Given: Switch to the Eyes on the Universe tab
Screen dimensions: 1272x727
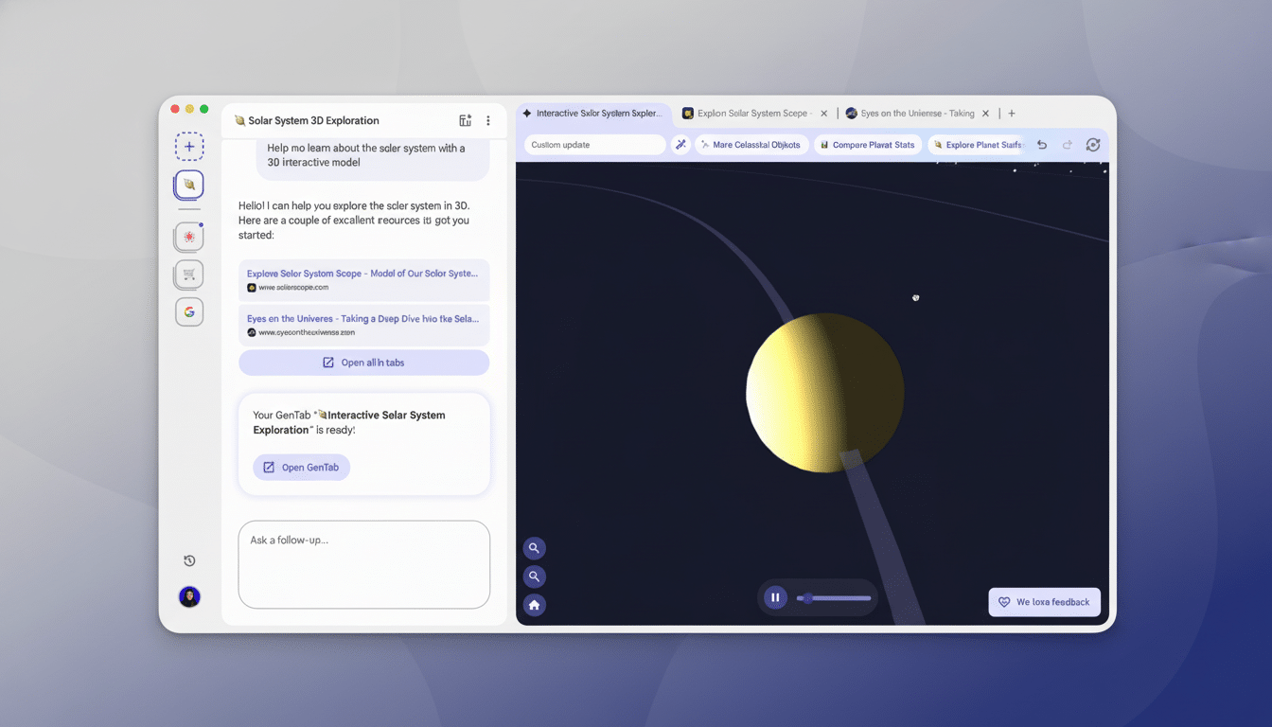Looking at the screenshot, I should point(913,113).
